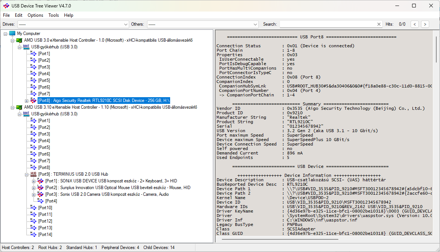Click the Port8 Aigo disk device icon
Viewport: 440px width, 252px height.
34,101
